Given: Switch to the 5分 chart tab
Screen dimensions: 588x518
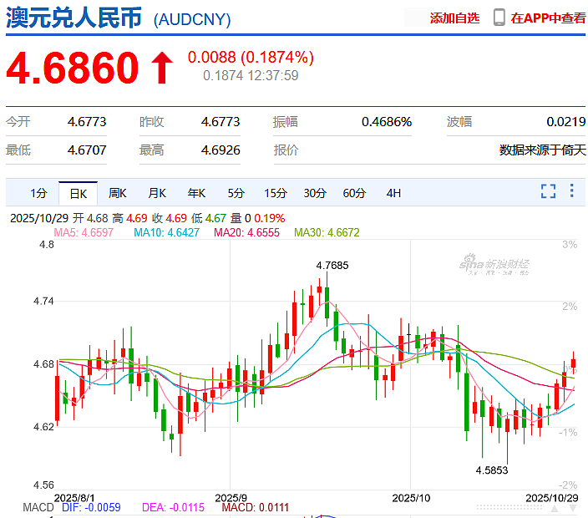Looking at the screenshot, I should pyautogui.click(x=236, y=193).
